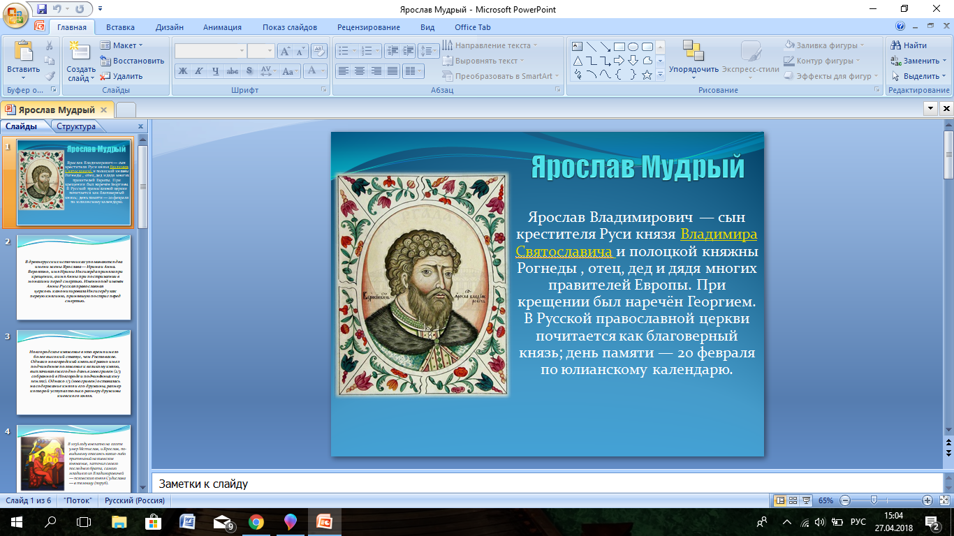Justify paragraph text
Image resolution: width=954 pixels, height=536 pixels.
coord(392,71)
